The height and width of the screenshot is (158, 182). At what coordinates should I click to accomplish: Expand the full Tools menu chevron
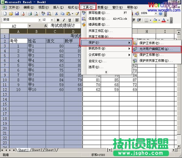point(106,72)
